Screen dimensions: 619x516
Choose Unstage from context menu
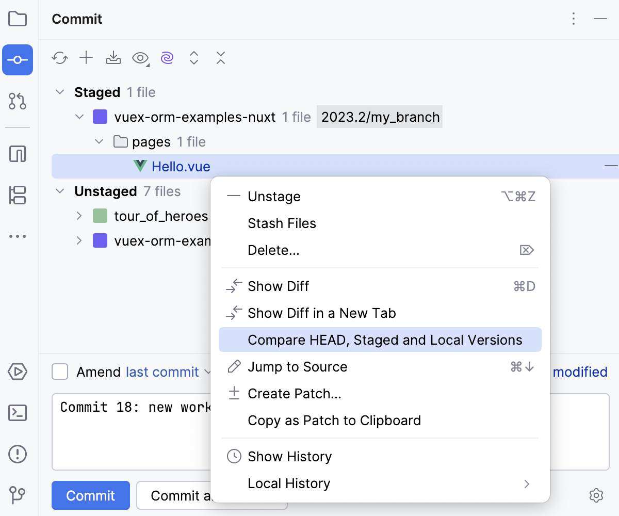(380, 197)
